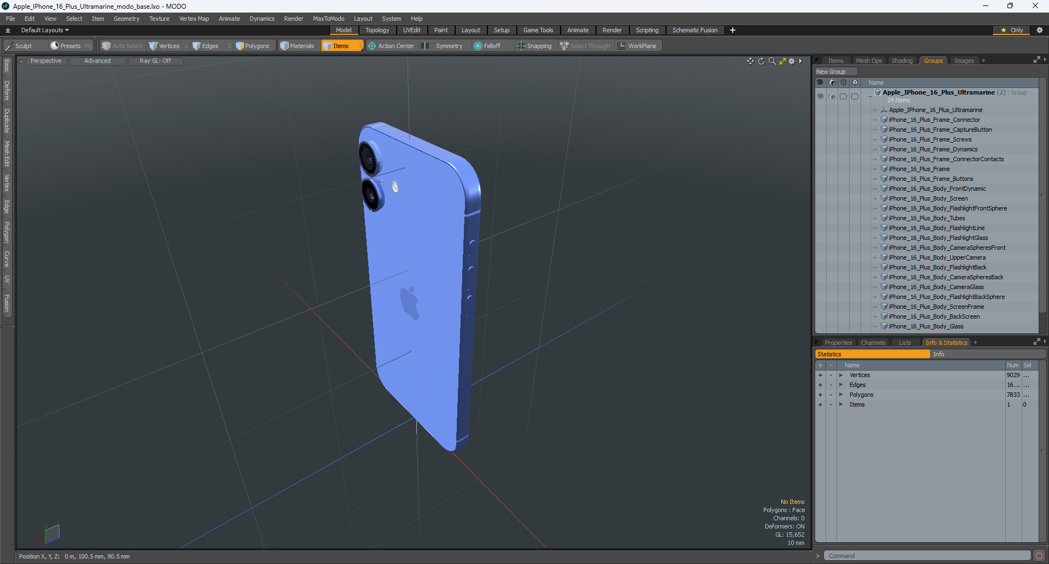Open the Geometry menu
The height and width of the screenshot is (564, 1049).
(126, 19)
